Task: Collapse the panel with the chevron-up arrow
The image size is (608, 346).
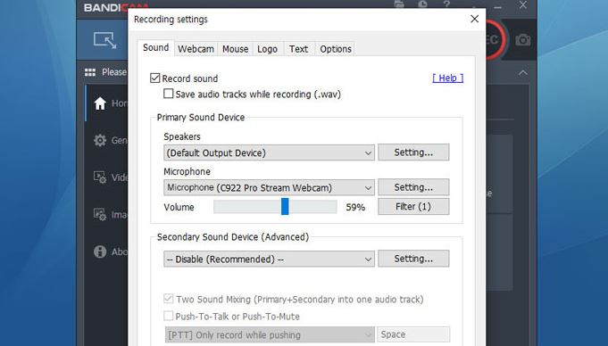Action: coord(523,72)
